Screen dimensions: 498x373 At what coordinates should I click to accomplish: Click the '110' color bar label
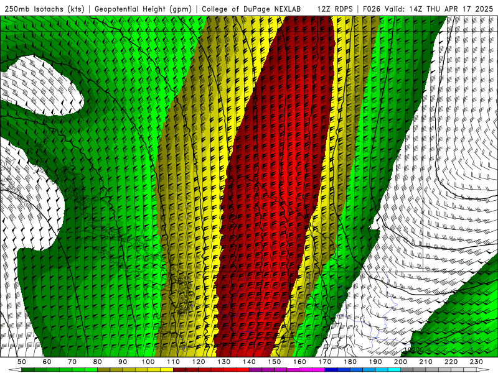(174, 362)
